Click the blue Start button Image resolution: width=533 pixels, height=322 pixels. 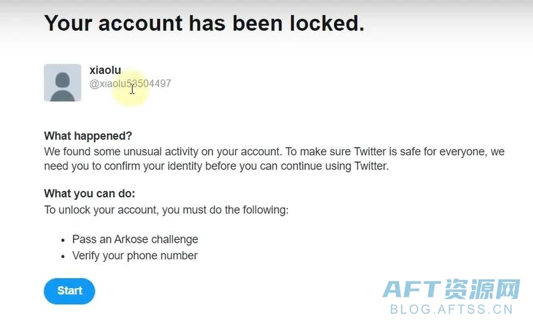[x=69, y=291]
